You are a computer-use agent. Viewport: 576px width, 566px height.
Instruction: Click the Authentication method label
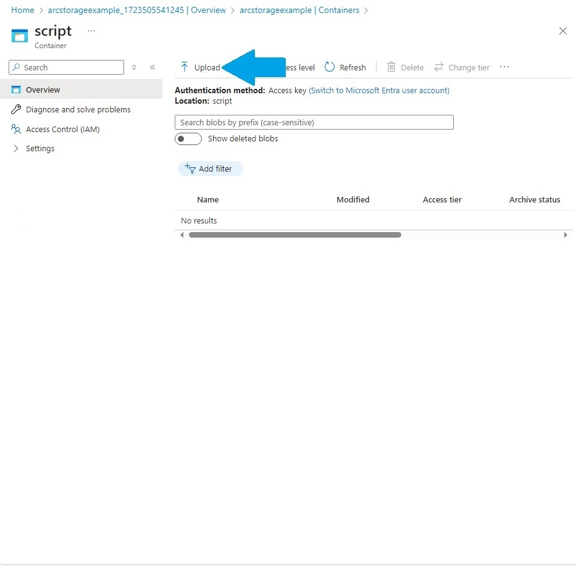tap(220, 90)
